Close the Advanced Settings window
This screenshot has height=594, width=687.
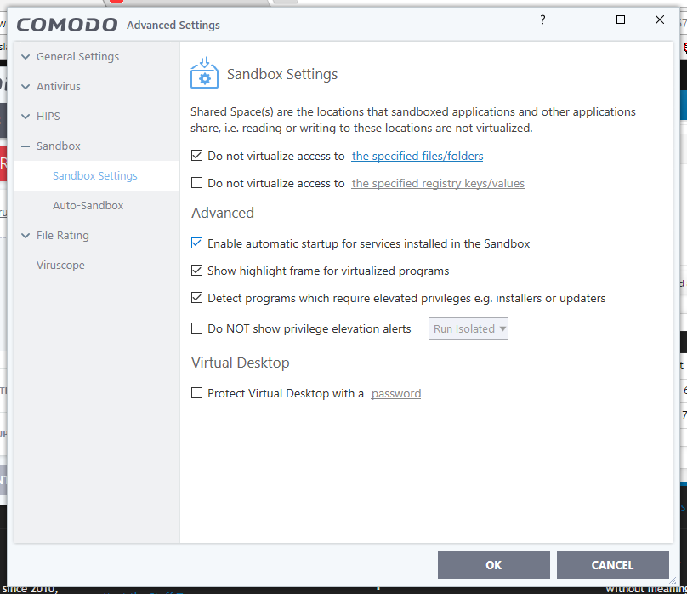tap(660, 20)
